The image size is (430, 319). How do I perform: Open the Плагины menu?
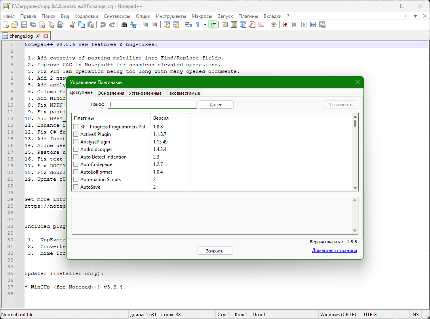coord(248,16)
